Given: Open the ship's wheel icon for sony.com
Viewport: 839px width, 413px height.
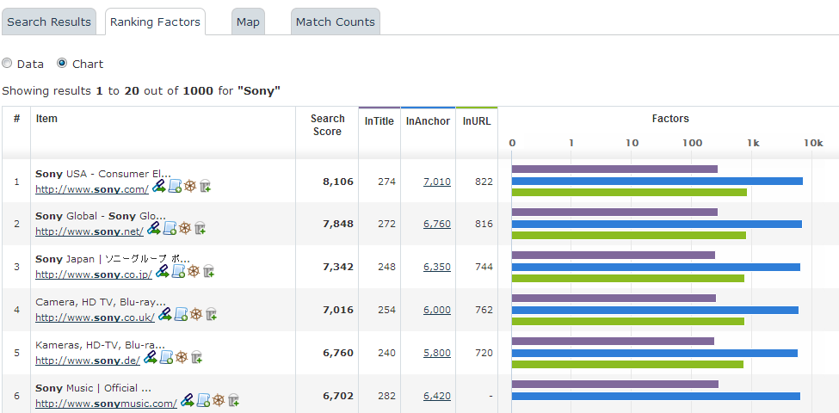Looking at the screenshot, I should (190, 186).
